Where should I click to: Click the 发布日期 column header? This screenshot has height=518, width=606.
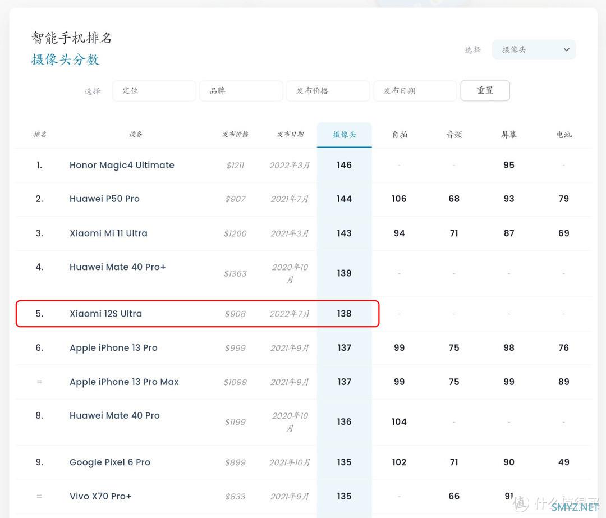(x=290, y=134)
